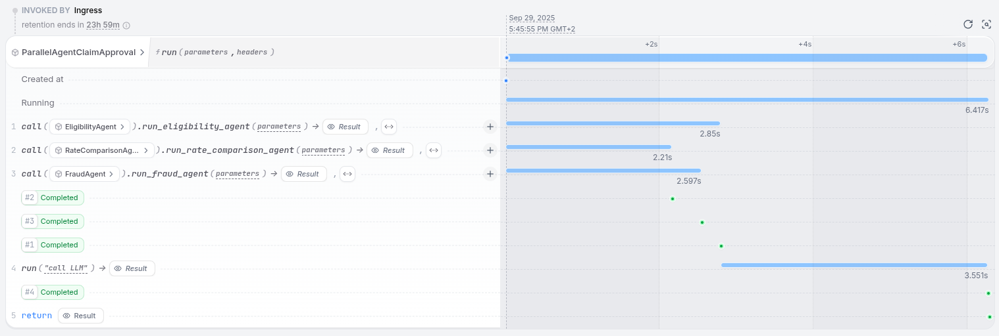This screenshot has height=336, width=999.
Task: Show parameters of run_fraud_agent
Action: (238, 174)
